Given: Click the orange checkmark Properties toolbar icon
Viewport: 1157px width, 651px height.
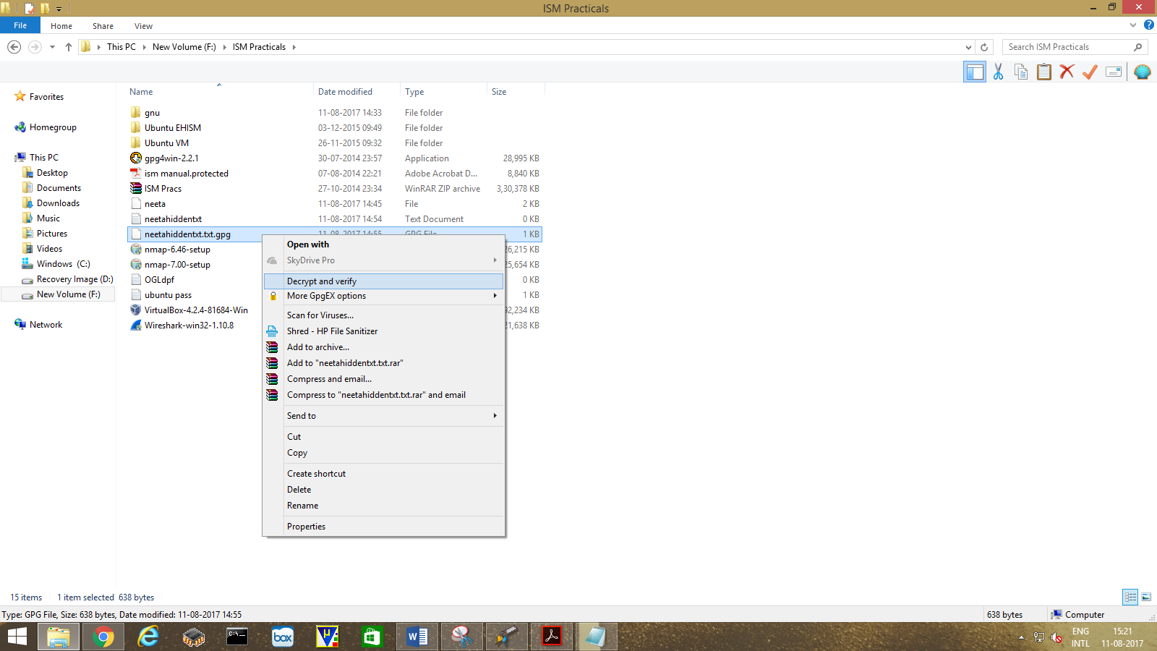Looking at the screenshot, I should point(1090,72).
